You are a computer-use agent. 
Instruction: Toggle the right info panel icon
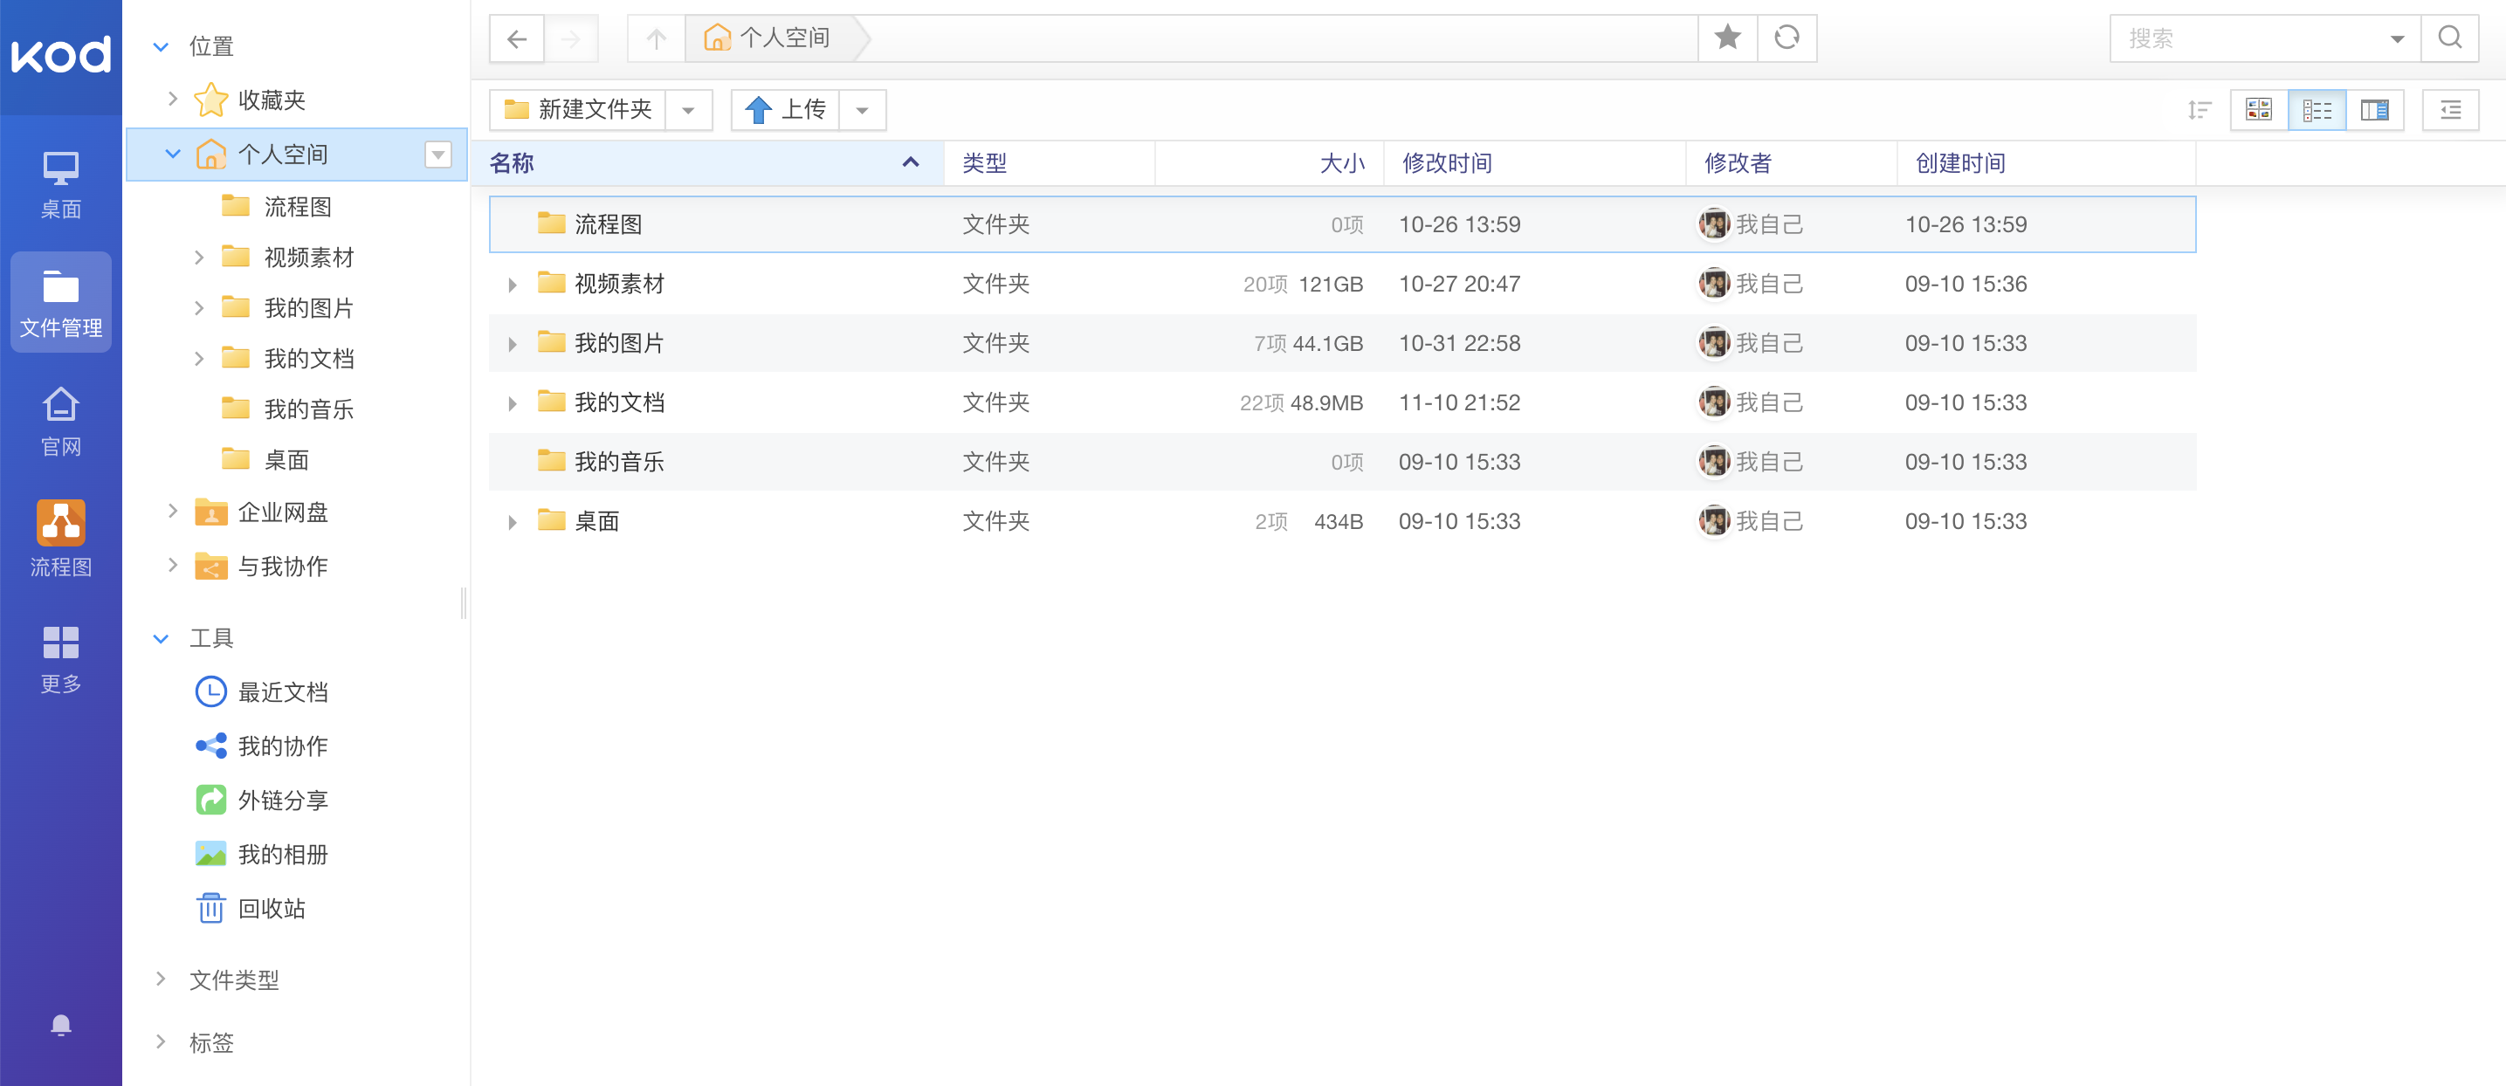[2450, 110]
